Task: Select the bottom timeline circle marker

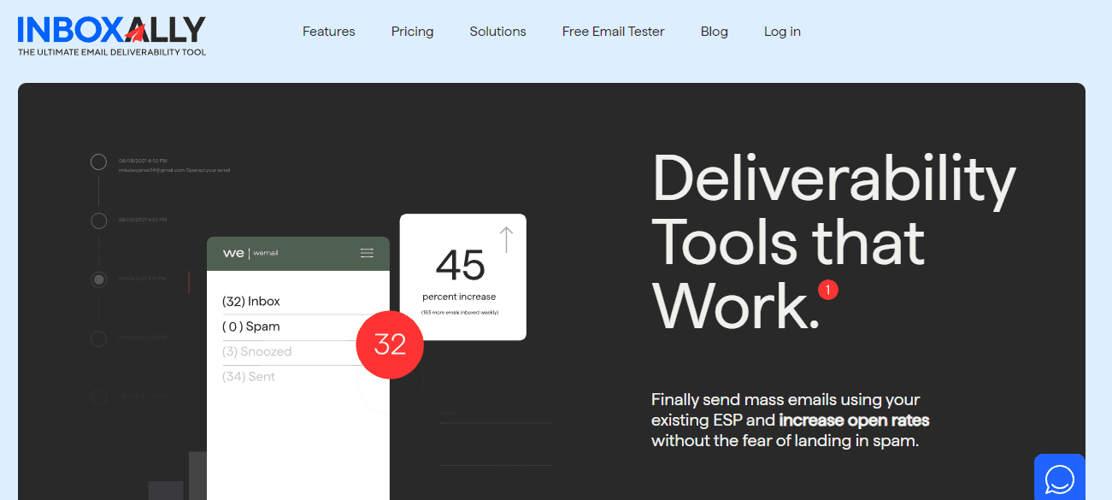Action: click(x=97, y=397)
